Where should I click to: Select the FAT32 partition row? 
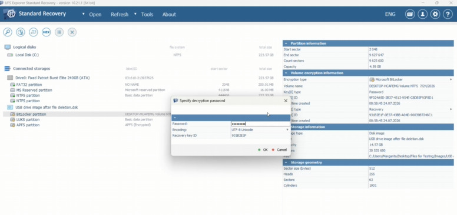tap(29, 85)
